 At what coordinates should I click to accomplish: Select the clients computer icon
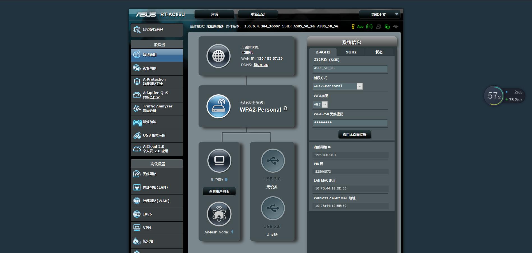pos(219,161)
